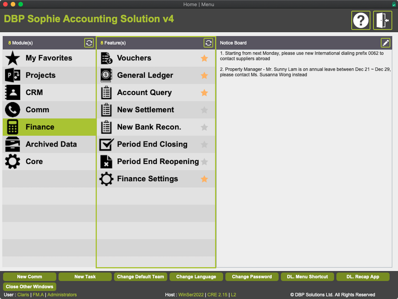The image size is (398, 299).
Task: Click DL. Recap App button
Action: (363, 277)
